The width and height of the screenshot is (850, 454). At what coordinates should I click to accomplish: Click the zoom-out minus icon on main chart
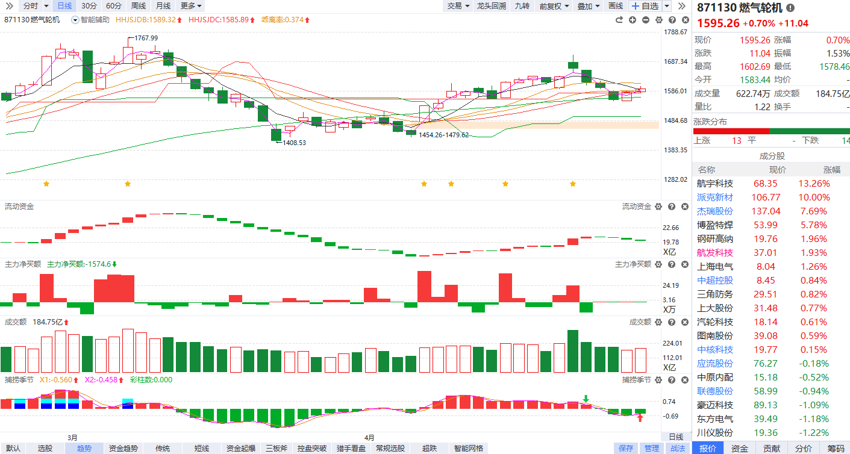click(645, 20)
